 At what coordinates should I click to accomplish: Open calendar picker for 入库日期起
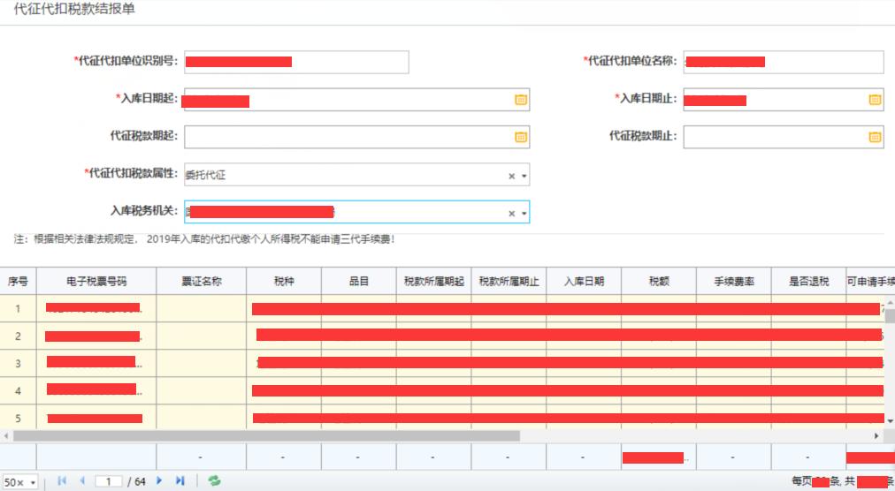[x=521, y=100]
